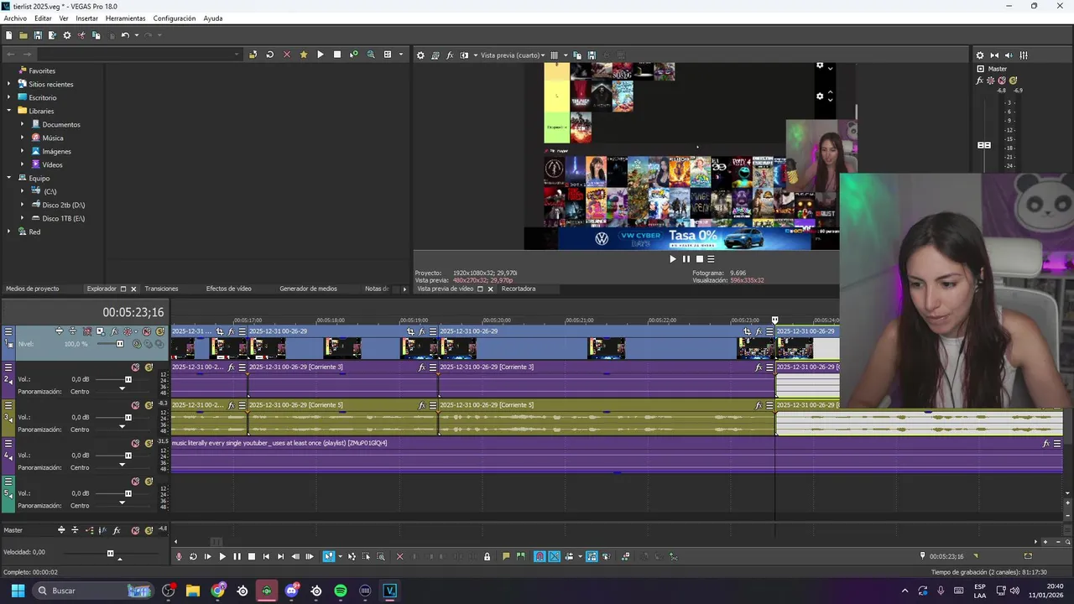The width and height of the screenshot is (1074, 604).
Task: Toggle automatic crossfades icon
Action: pyautogui.click(x=554, y=556)
